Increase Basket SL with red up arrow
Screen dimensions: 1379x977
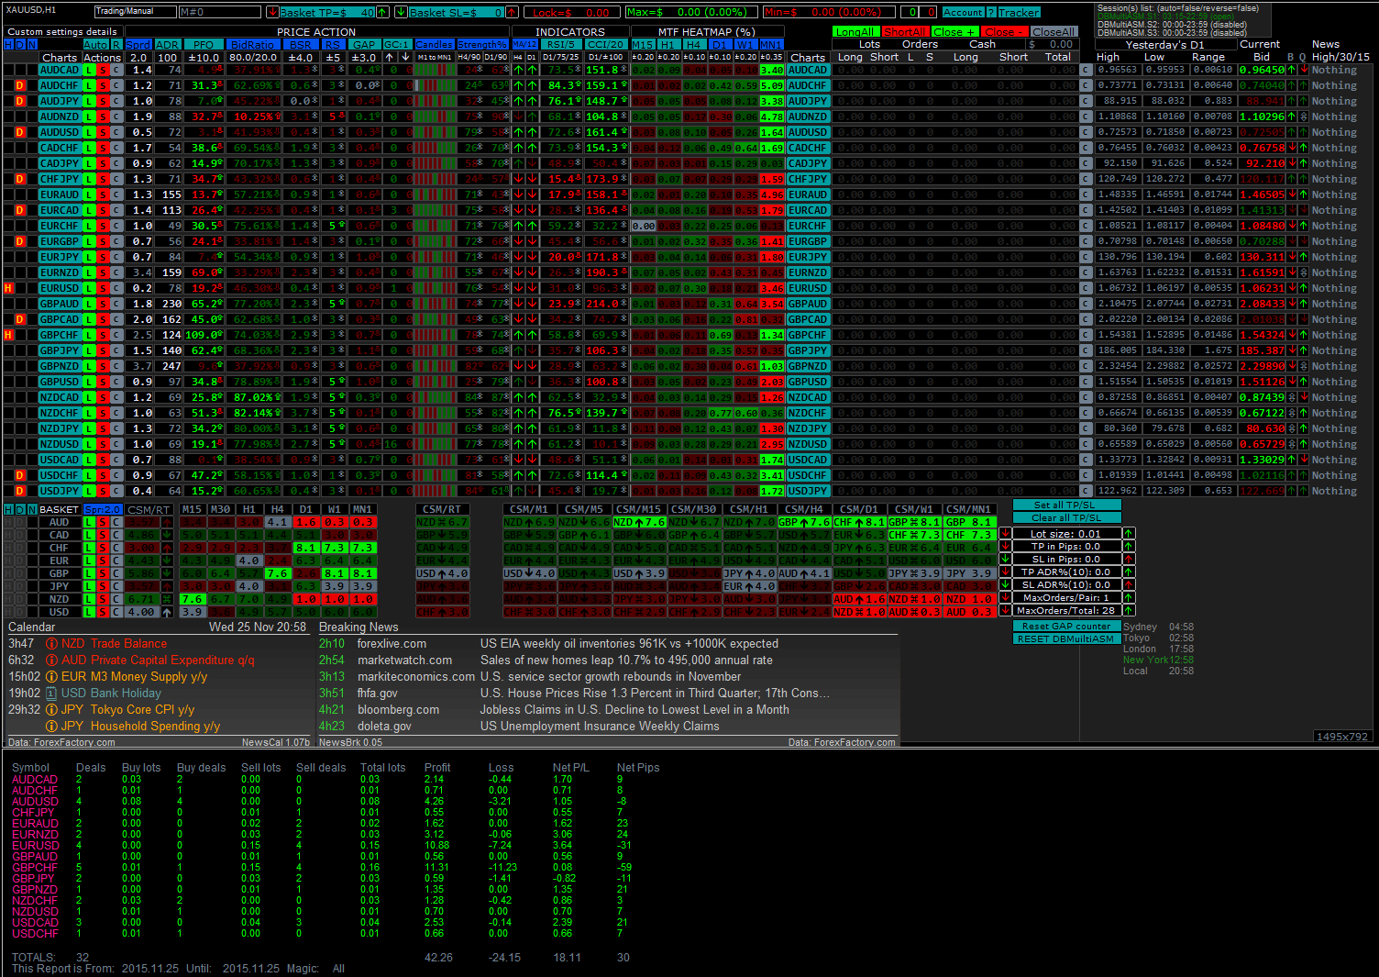pyautogui.click(x=511, y=12)
